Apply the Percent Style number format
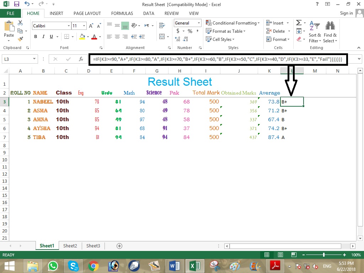The height and width of the screenshot is (273, 364). pos(190,31)
